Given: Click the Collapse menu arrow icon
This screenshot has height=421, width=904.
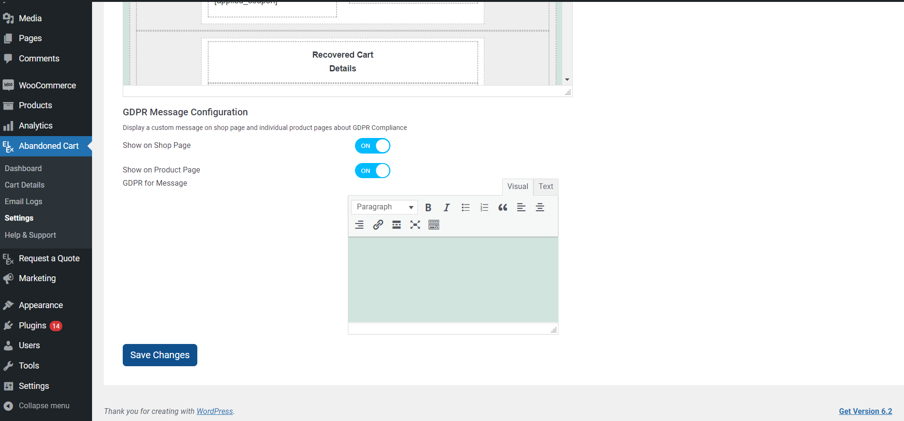Looking at the screenshot, I should click(8, 406).
